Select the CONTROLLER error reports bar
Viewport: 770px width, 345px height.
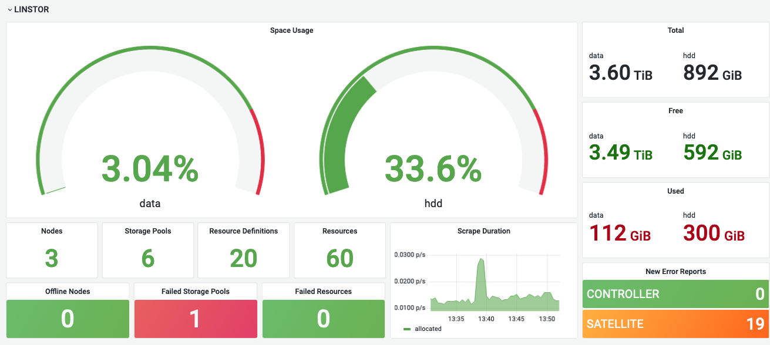coord(675,294)
